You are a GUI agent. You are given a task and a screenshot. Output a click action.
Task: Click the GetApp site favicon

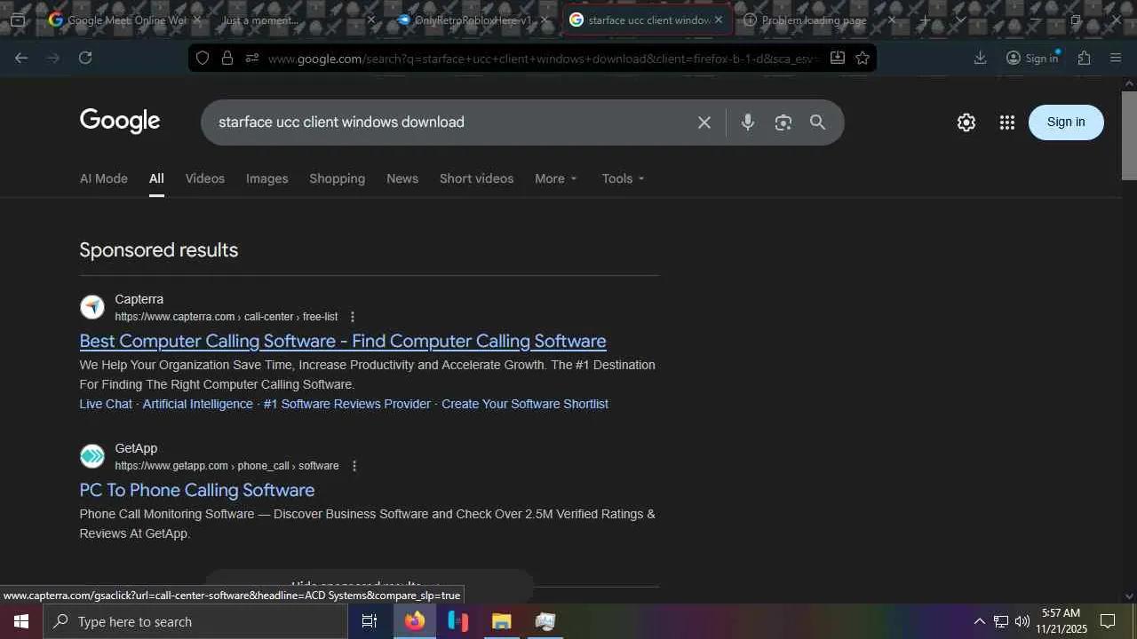92,456
